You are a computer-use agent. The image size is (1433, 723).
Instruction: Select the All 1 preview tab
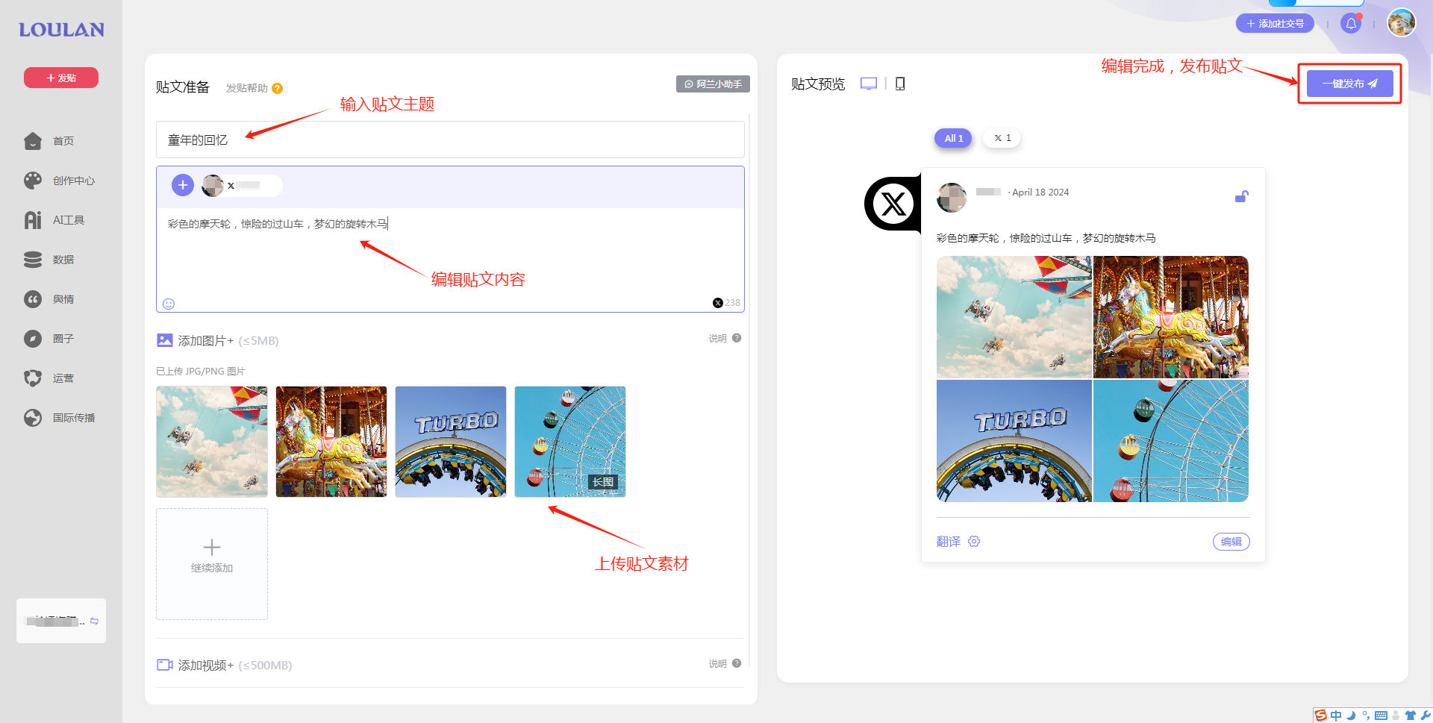tap(953, 138)
